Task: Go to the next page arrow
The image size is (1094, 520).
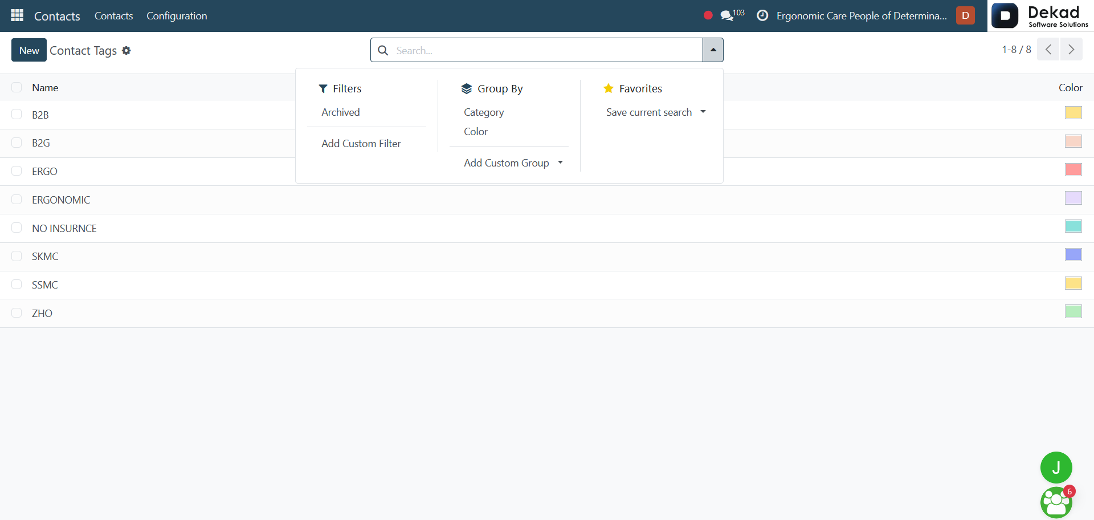Action: coord(1071,50)
